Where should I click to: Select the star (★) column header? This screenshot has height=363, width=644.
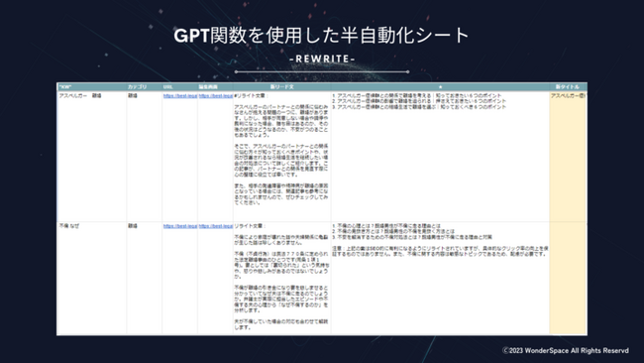click(440, 87)
